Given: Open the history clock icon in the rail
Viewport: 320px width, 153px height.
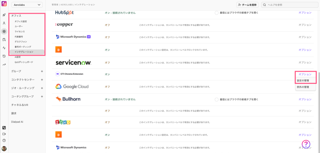Looking at the screenshot, I should pyautogui.click(x=4, y=56).
